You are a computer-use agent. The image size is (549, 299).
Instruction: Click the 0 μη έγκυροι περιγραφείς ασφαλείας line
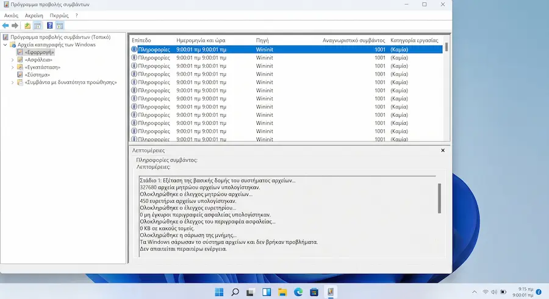205,215
